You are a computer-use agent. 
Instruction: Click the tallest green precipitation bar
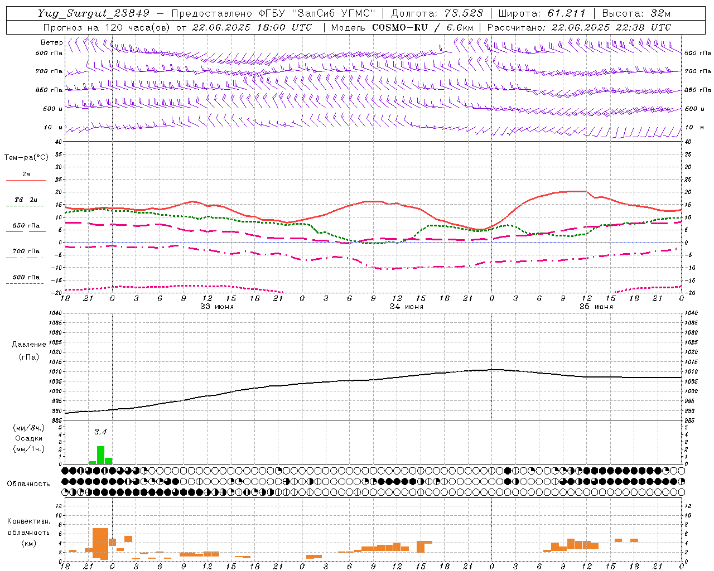101,455
